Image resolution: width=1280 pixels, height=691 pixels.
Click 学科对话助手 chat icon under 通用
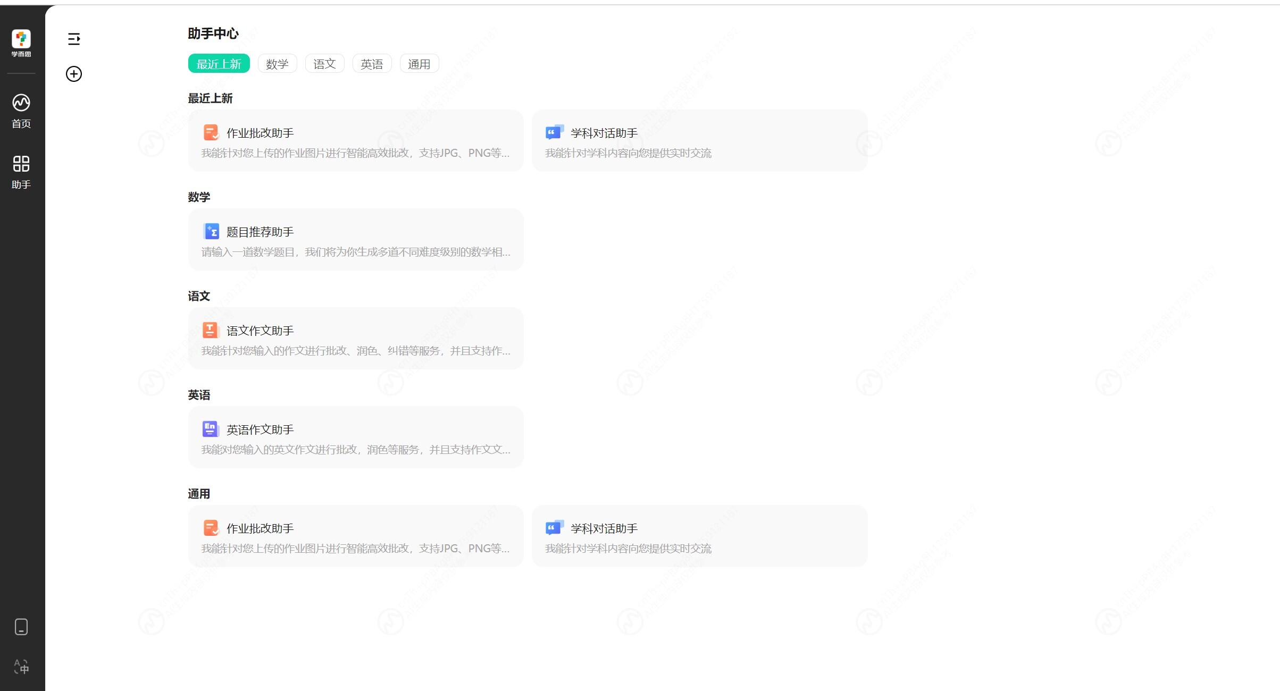(554, 528)
